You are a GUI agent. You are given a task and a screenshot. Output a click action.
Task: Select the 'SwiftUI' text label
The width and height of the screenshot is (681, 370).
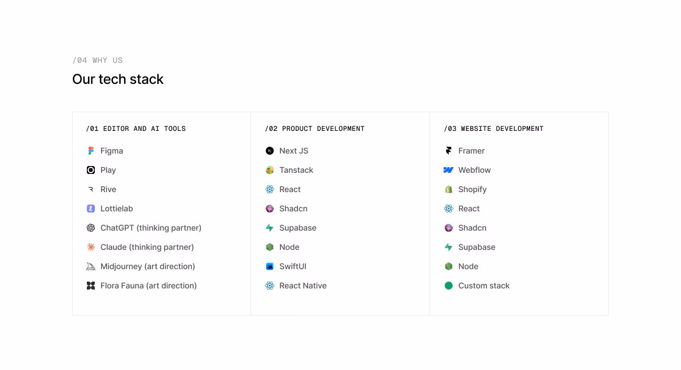293,266
